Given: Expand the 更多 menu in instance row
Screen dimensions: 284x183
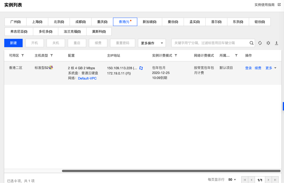Looking at the screenshot, I should point(271,68).
